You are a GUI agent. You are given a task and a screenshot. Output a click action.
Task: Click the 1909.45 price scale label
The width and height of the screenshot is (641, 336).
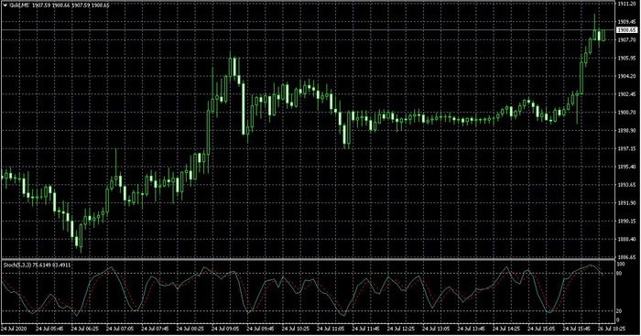[626, 22]
